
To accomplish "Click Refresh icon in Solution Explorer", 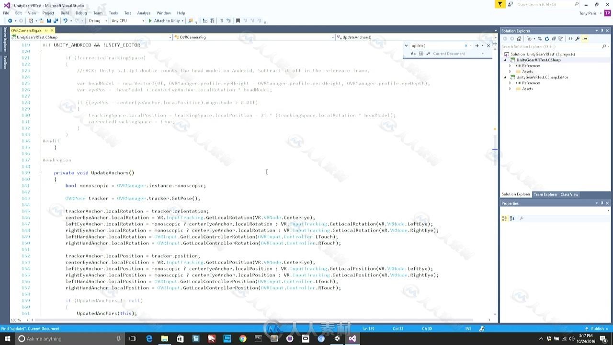I will pos(547,39).
